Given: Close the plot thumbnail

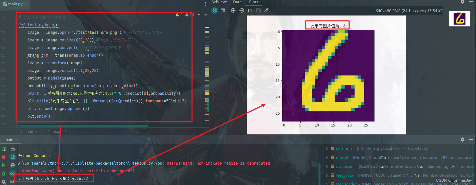Looking at the screenshot, I should (x=474, y=19).
